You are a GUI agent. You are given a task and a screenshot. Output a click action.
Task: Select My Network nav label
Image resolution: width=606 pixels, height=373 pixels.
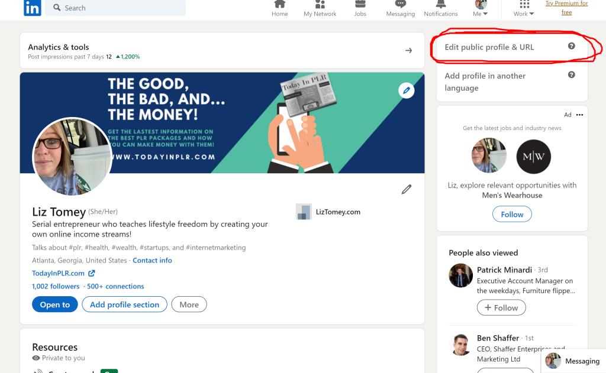320,14
